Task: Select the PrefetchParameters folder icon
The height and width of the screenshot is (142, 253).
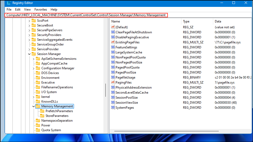Action: click(x=42, y=111)
